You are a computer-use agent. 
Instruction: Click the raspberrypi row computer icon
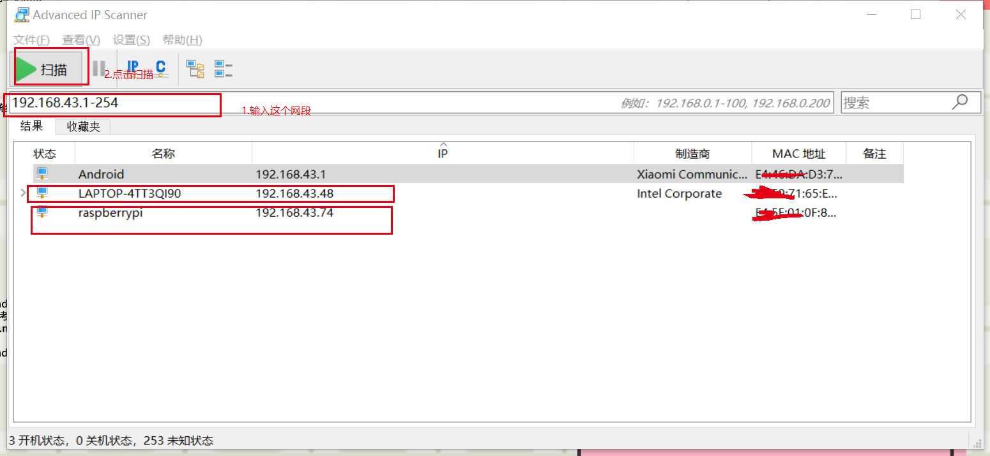tap(42, 212)
